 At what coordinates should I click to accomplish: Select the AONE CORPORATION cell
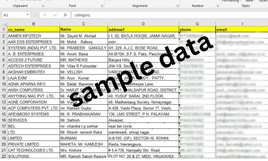33,102
